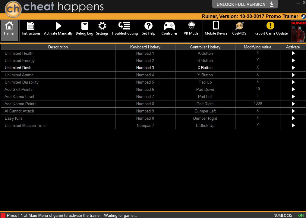
Task: Open the Debug Log
Action: (x=84, y=29)
